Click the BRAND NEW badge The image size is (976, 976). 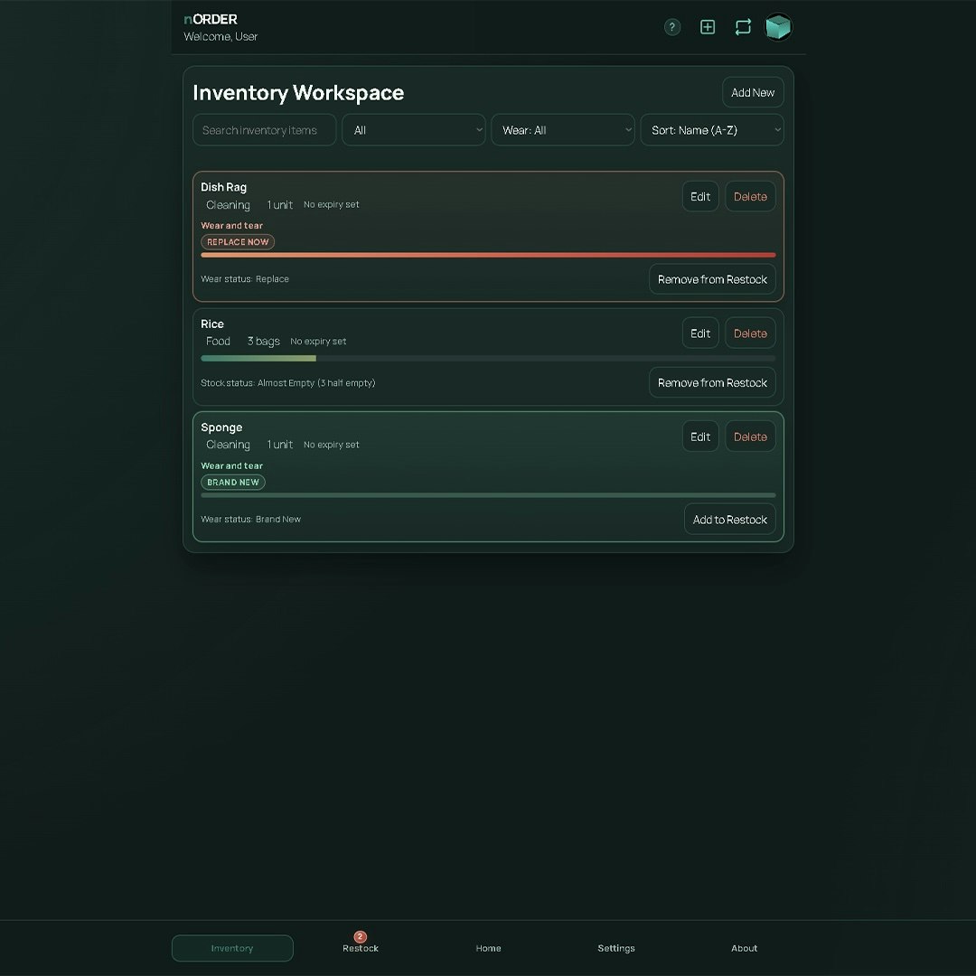pos(233,483)
